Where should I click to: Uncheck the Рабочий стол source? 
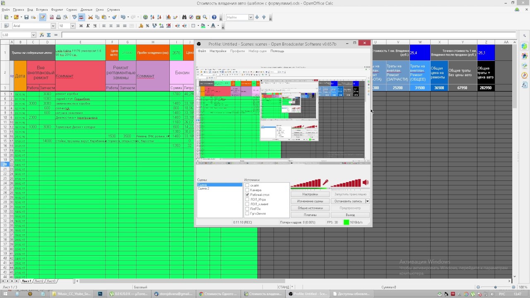point(247,195)
